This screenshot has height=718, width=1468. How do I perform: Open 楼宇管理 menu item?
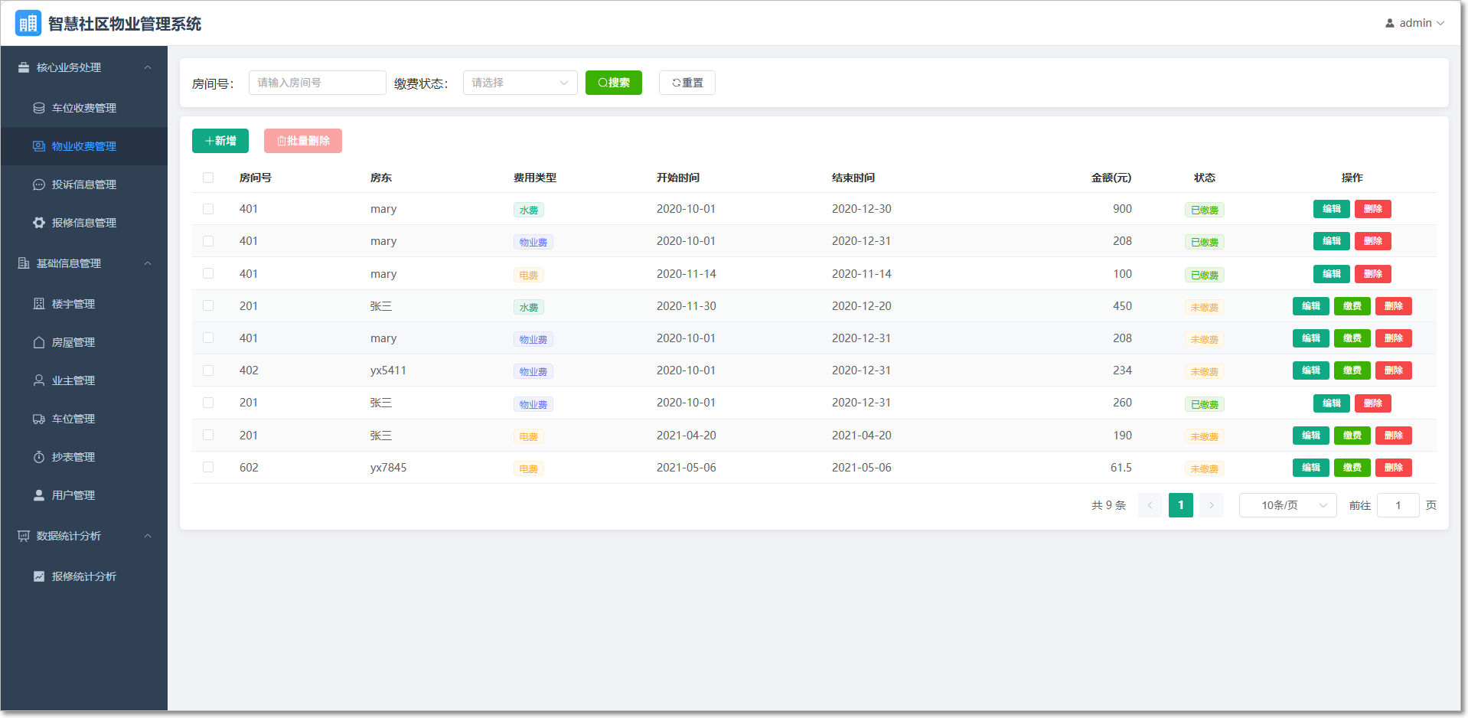[x=84, y=304]
